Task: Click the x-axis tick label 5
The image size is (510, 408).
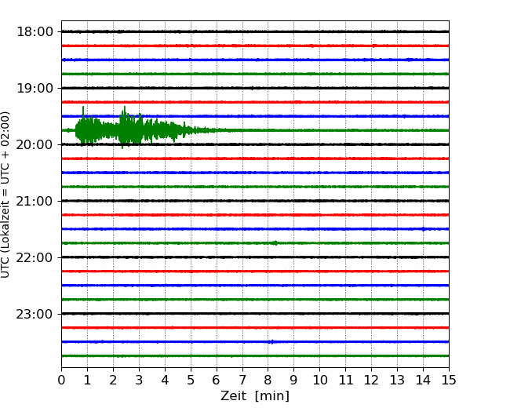Action: point(191,380)
